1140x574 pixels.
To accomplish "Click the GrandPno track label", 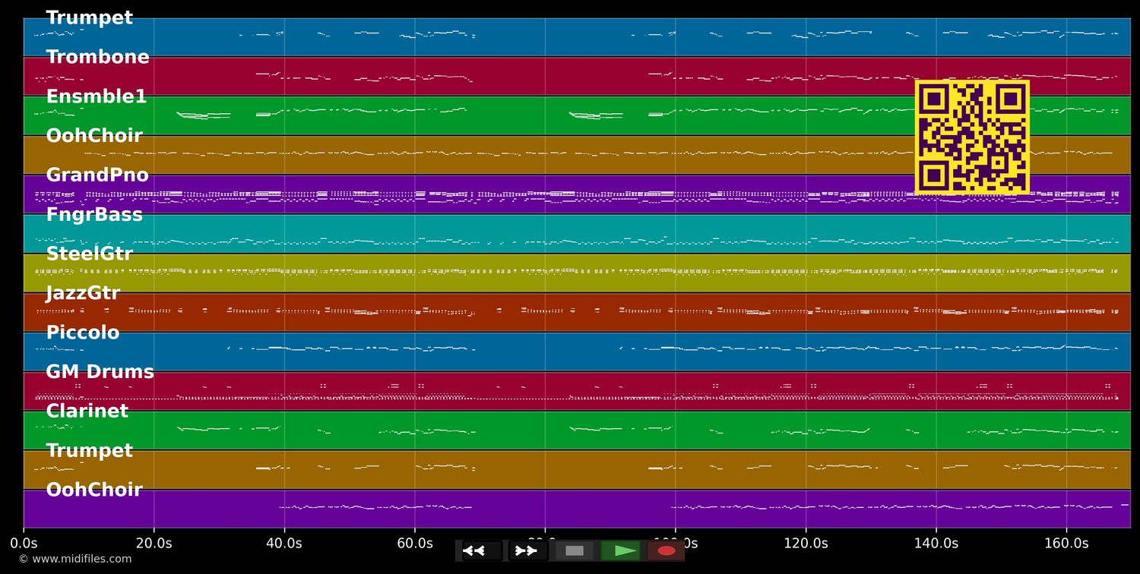I will tap(97, 175).
